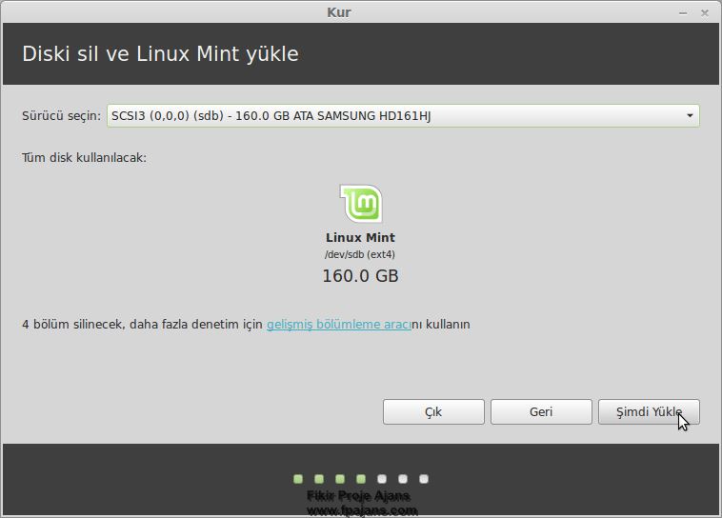Click the /dev/sdb (ext4) text
The height and width of the screenshot is (518, 722).
tap(360, 254)
